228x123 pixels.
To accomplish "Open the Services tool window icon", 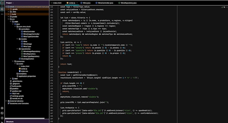I will 2,108.
